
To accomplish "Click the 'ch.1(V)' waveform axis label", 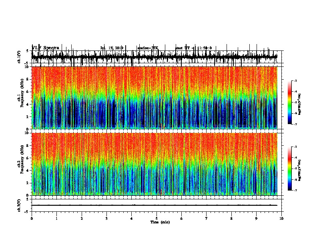I will (19, 57).
